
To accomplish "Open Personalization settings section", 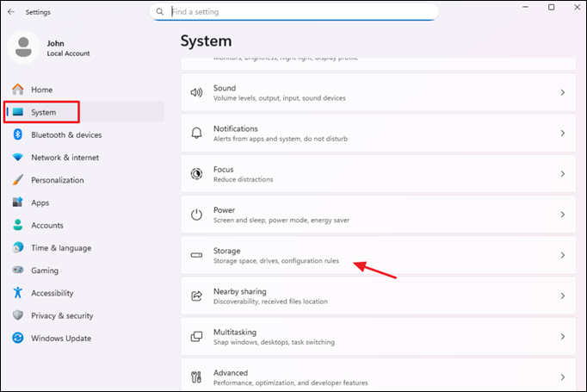I will pos(84,180).
